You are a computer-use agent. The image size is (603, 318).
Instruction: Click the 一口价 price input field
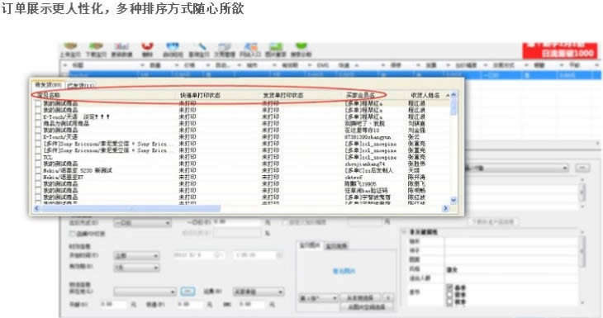[x=237, y=222]
